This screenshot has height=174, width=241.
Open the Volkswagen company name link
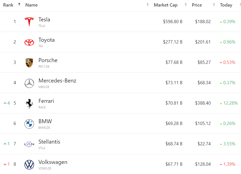coord(53,162)
